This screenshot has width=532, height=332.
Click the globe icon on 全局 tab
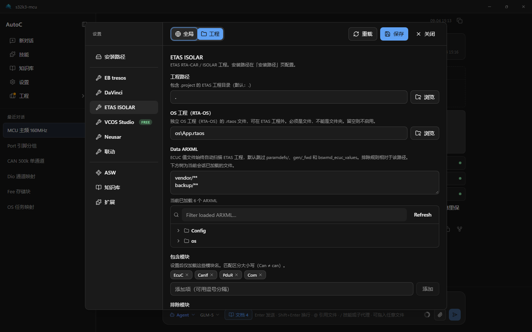click(178, 34)
